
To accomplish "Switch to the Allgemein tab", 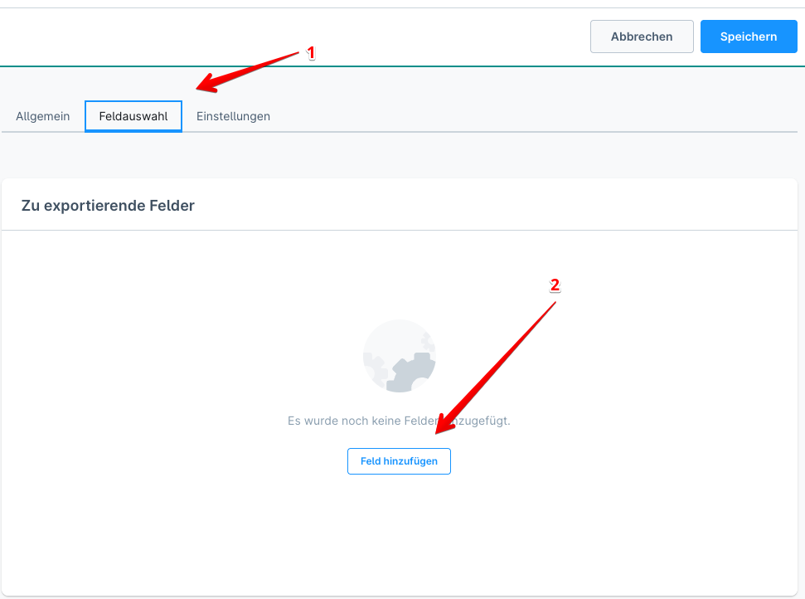I will click(x=43, y=116).
